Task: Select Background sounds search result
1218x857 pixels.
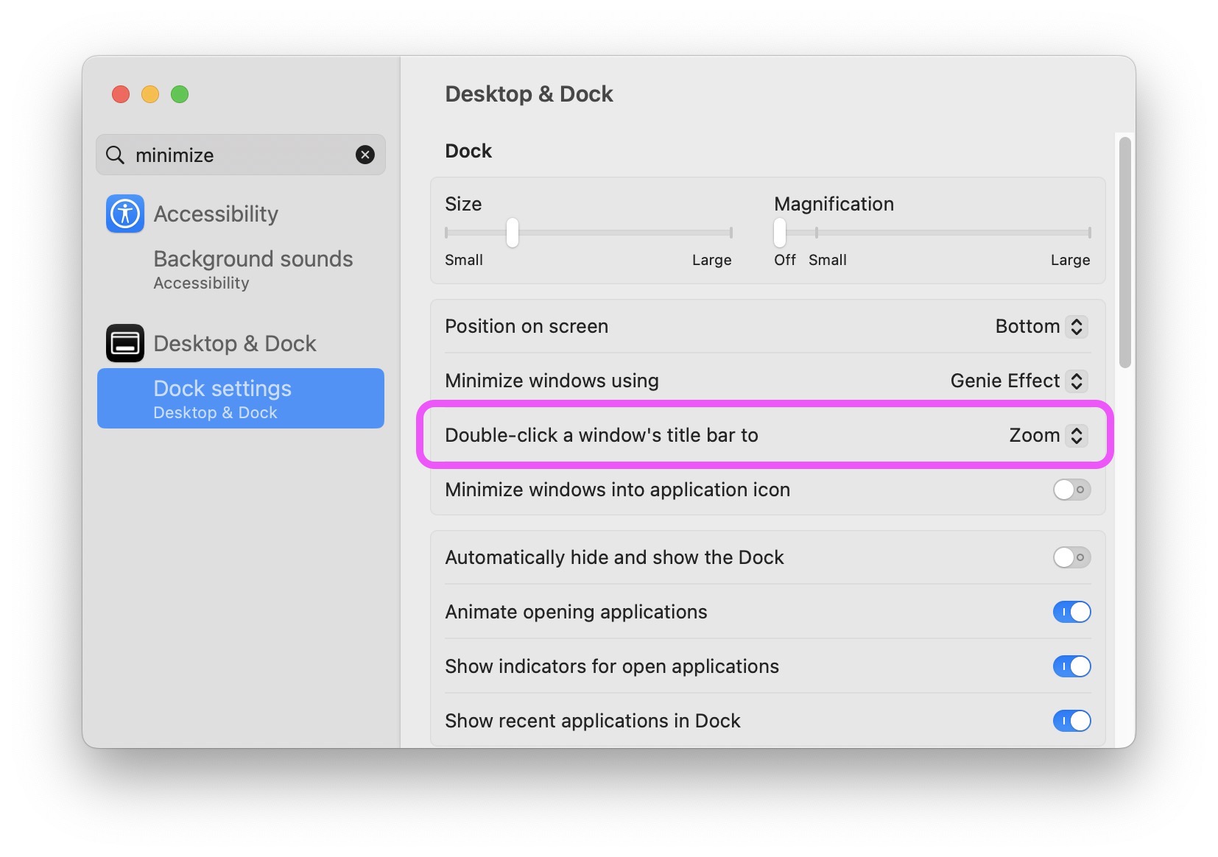Action: point(253,269)
